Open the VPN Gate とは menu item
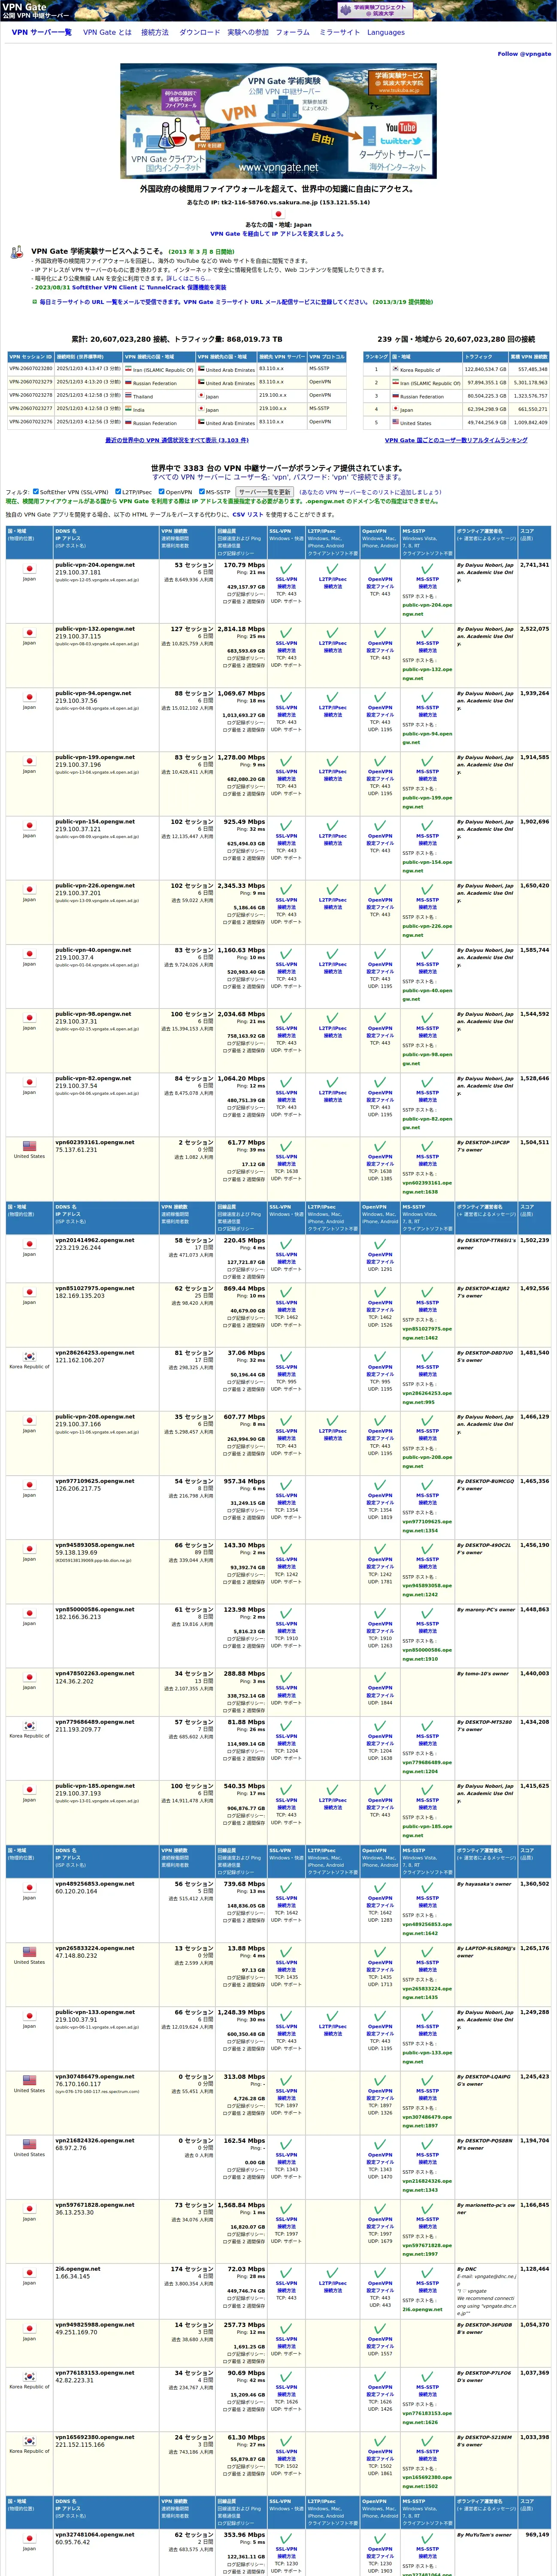Image resolution: width=557 pixels, height=2576 pixels. (107, 32)
